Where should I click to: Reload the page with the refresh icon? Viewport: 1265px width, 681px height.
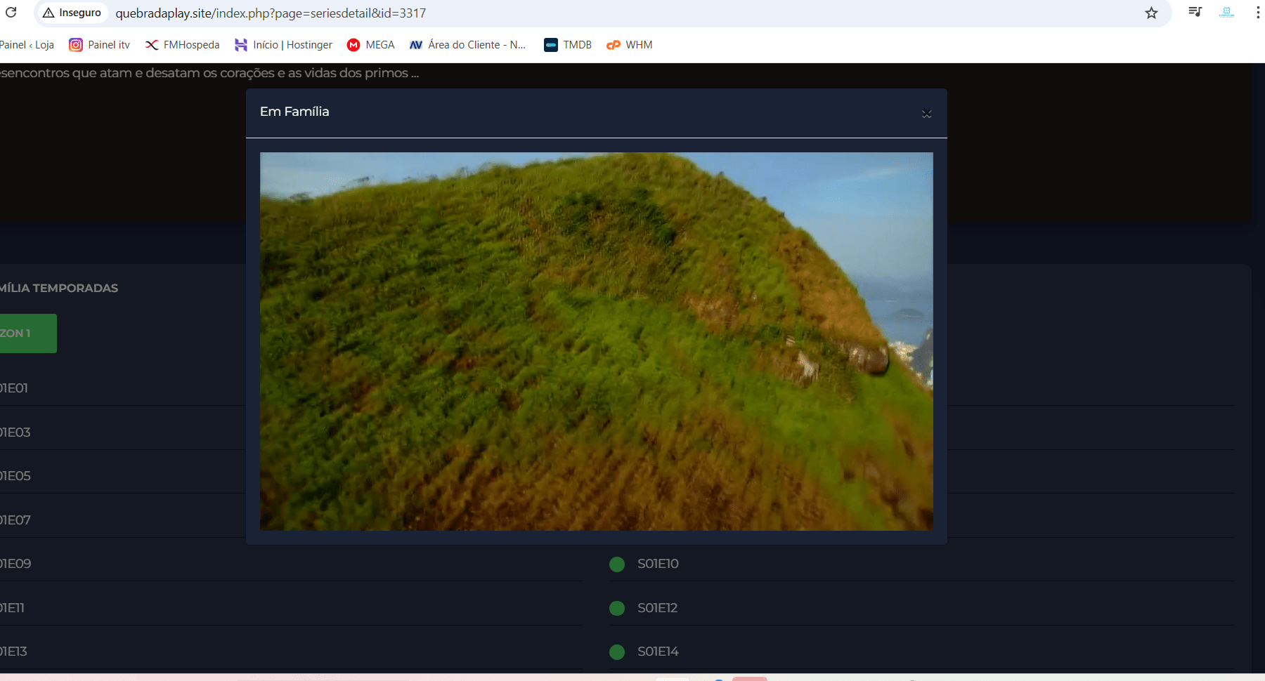(x=11, y=13)
